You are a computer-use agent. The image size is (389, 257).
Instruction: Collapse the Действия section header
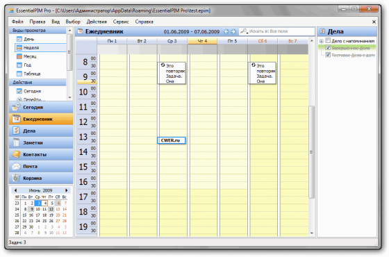tap(38, 83)
